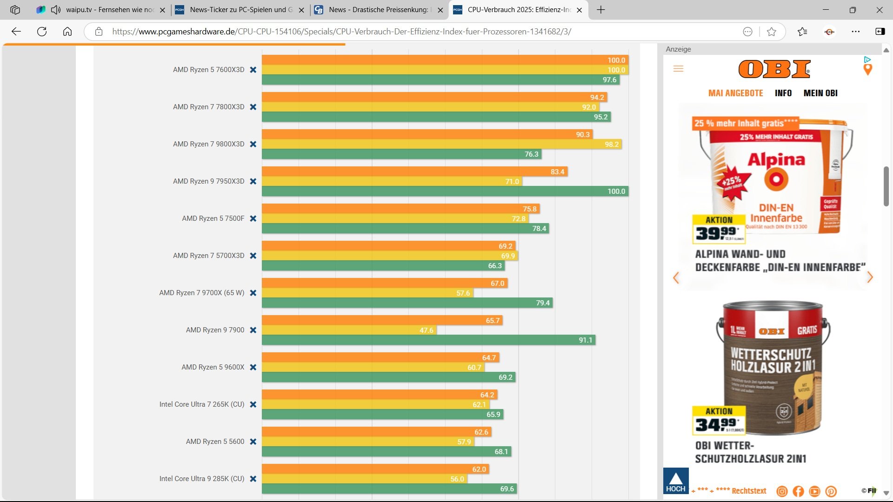Open MAI ANGEBOTE in OBI ad

(735, 93)
